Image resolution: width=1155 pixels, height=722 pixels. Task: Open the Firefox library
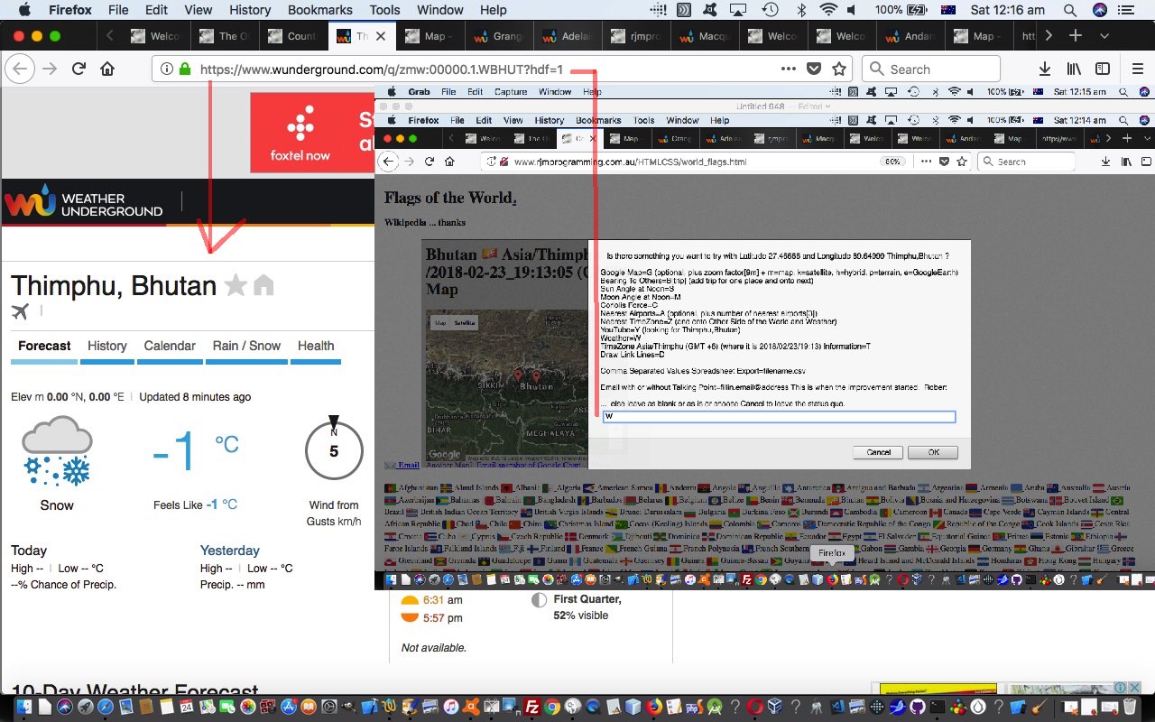[x=1074, y=69]
